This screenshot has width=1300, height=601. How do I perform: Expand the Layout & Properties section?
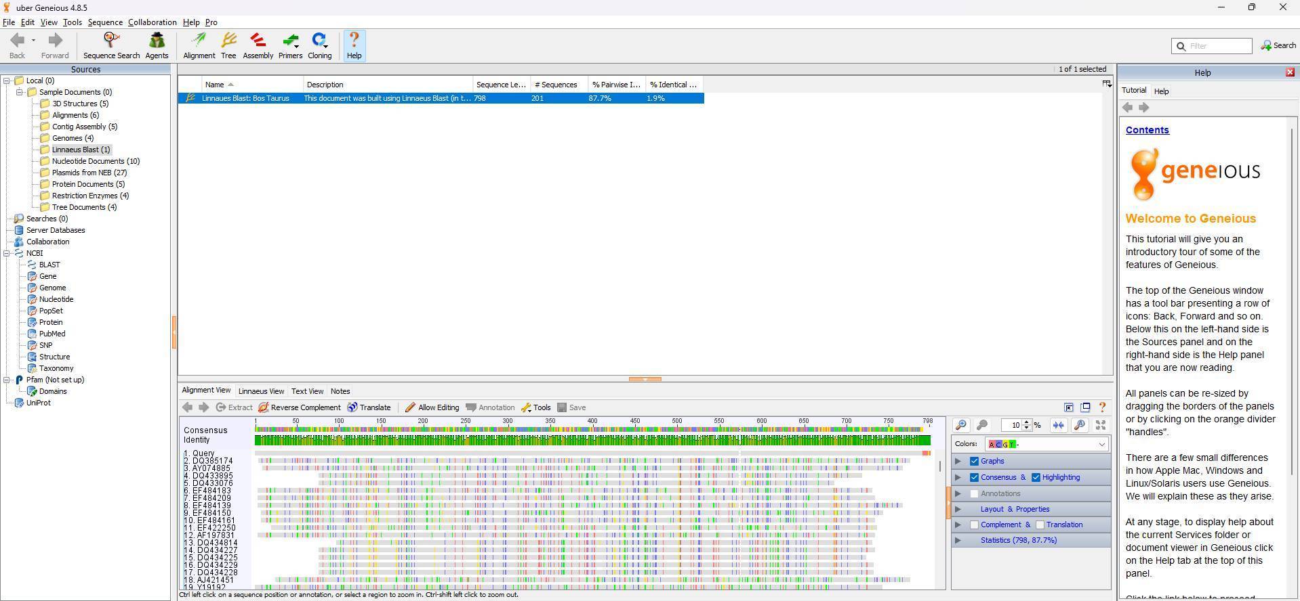click(x=958, y=509)
